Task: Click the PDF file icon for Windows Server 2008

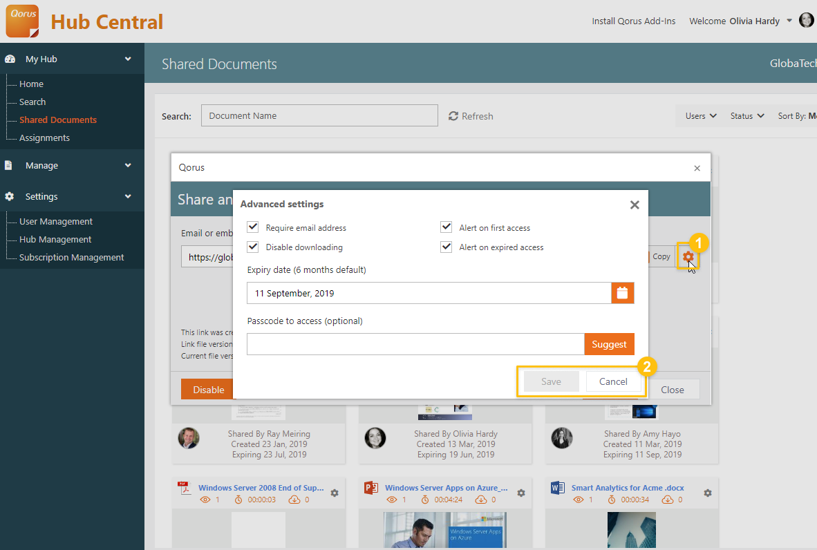Action: tap(184, 488)
